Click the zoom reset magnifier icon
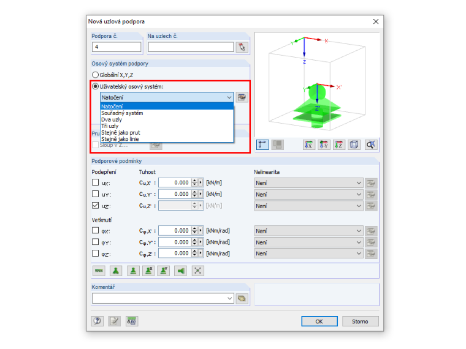The image size is (466, 349). coord(371,144)
